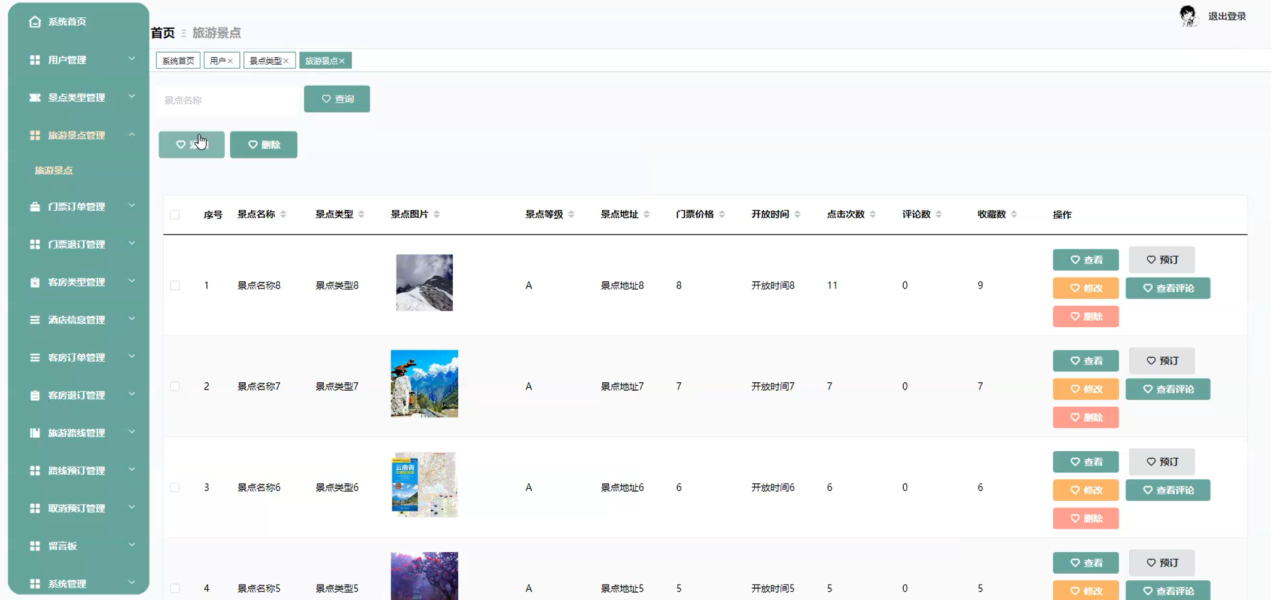Check the row checkbox for 景点名称5
Image resolution: width=1271 pixels, height=600 pixels.
pos(175,589)
